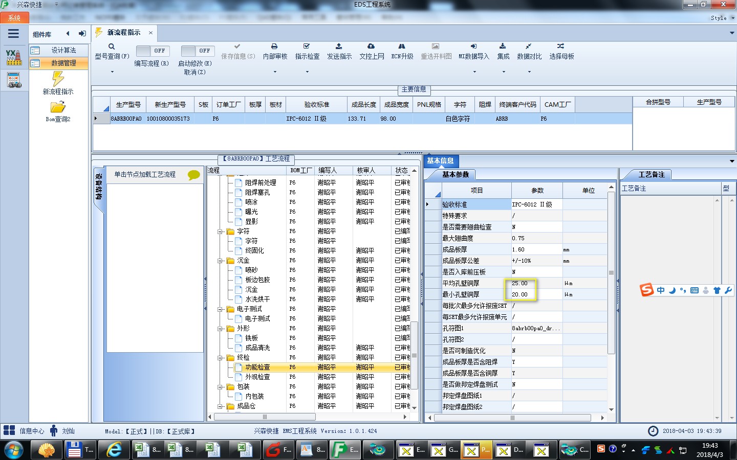Click the Sogou S input method icon
This screenshot has width=737, height=460.
(647, 290)
